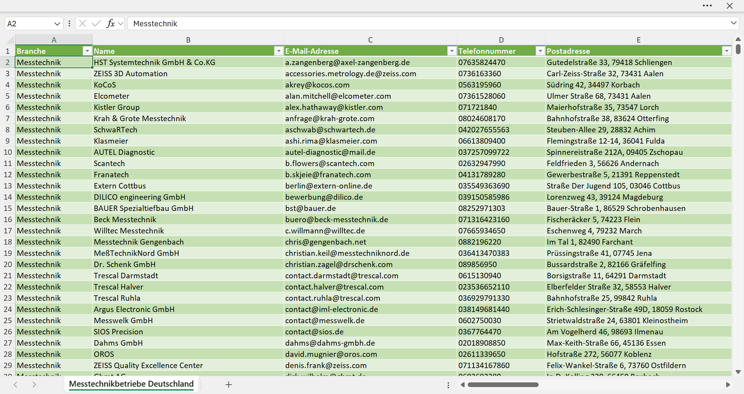
Task: Click the david.mugnier@oros.com email cell
Action: pos(371,354)
